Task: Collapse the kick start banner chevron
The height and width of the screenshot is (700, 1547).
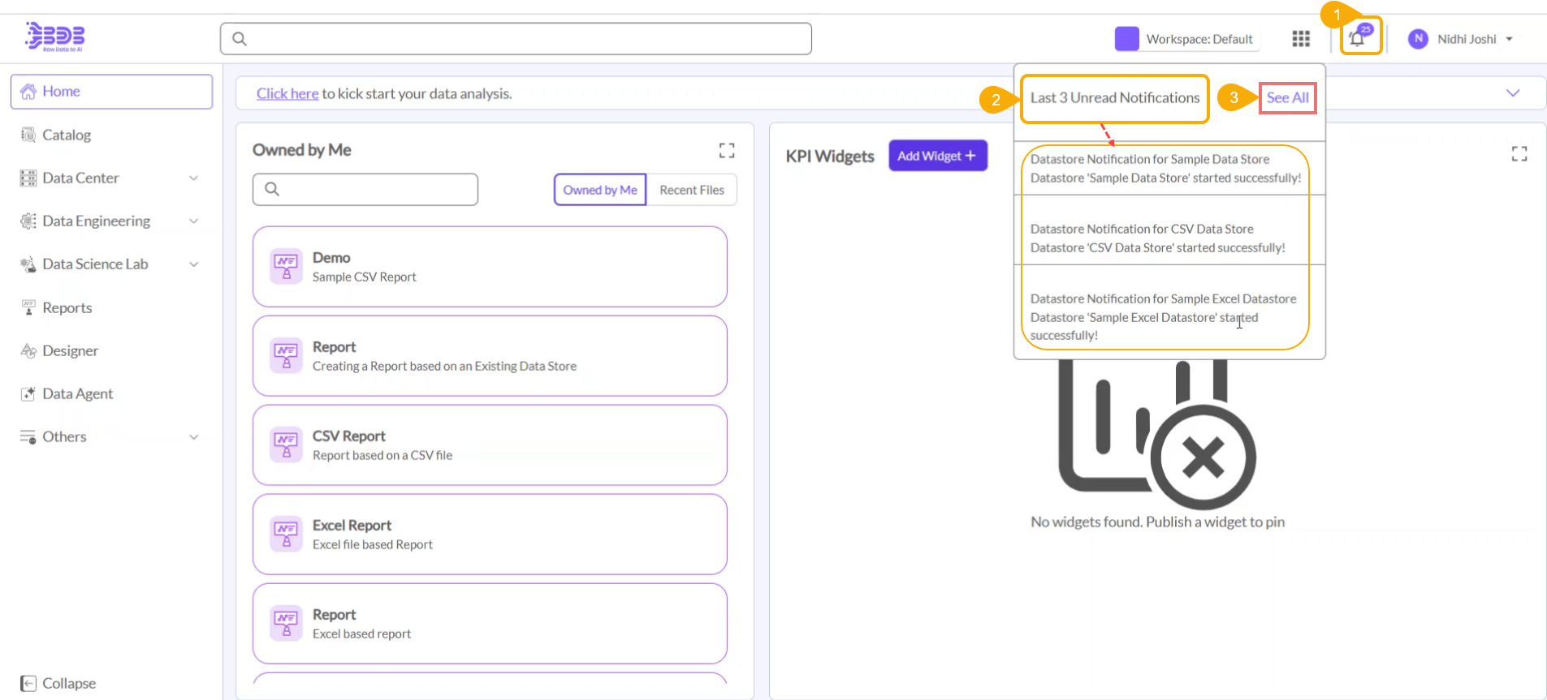Action: [1512, 93]
